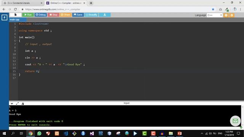Click the OnlineGDB lightning logo icon
Viewport: 244px width, 137px height.
pos(4,18)
